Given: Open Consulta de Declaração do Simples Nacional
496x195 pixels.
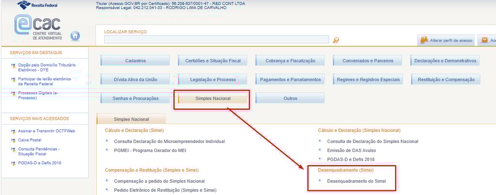Looking at the screenshot, I should pyautogui.click(x=372, y=141).
